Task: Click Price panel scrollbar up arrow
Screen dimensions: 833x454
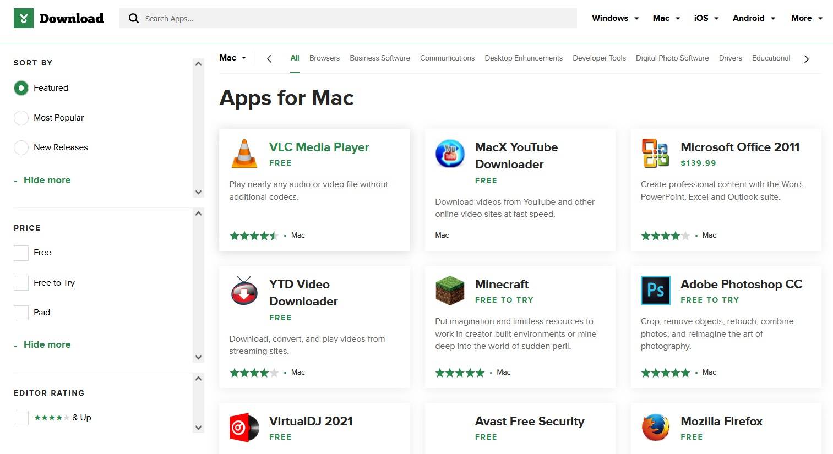Action: click(x=199, y=214)
